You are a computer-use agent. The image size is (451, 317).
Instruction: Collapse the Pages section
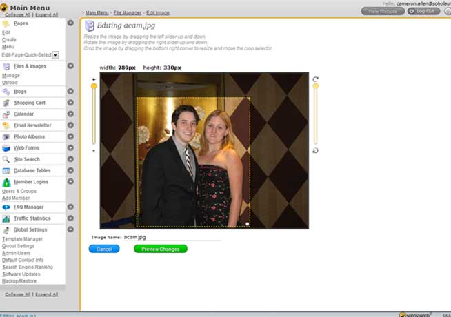[70, 23]
